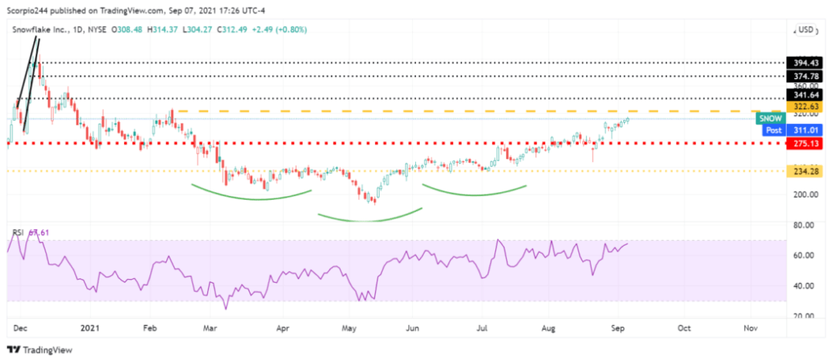Screen dimensions: 832x362
Task: Click the Apr label on time axis
Action: point(284,328)
